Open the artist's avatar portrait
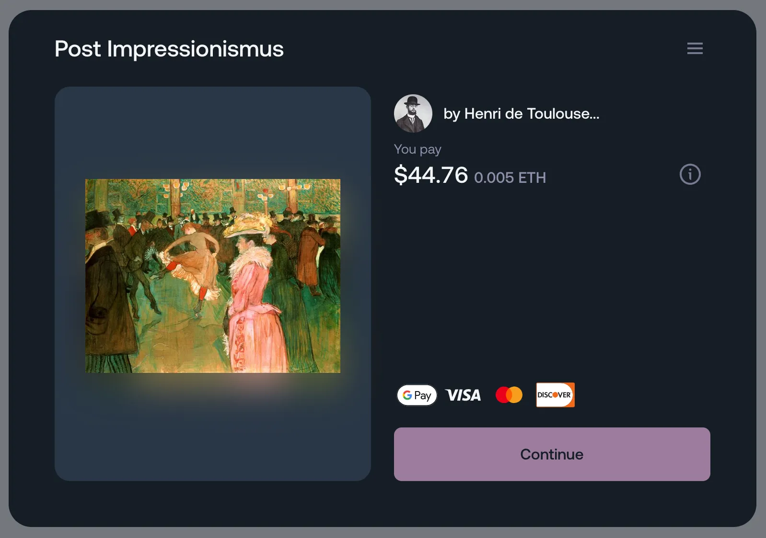Viewport: 766px width, 538px height. (x=413, y=113)
